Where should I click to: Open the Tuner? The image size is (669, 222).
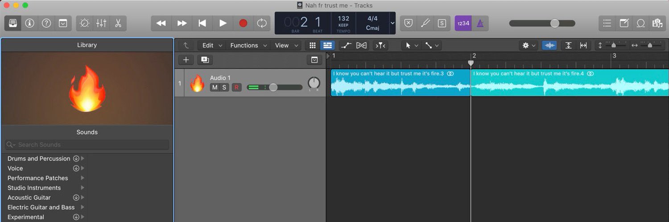coord(425,23)
